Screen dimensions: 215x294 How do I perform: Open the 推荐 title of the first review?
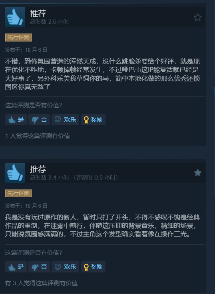pos(38,14)
